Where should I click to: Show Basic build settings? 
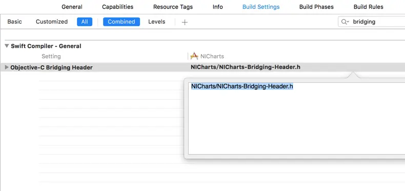14,21
